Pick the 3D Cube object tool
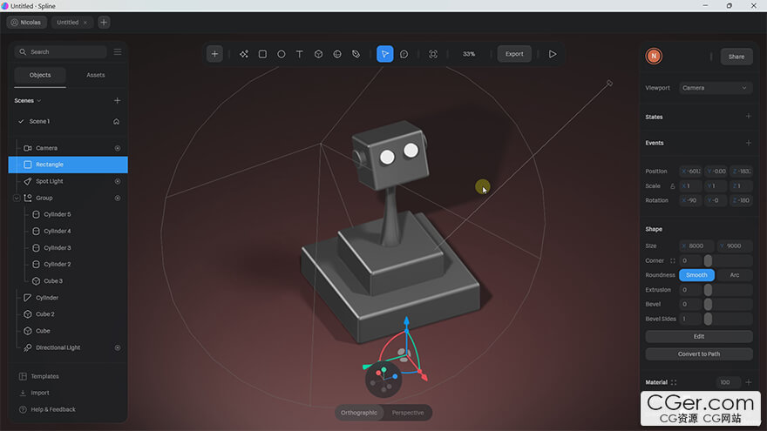The width and height of the screenshot is (767, 431). pyautogui.click(x=318, y=54)
